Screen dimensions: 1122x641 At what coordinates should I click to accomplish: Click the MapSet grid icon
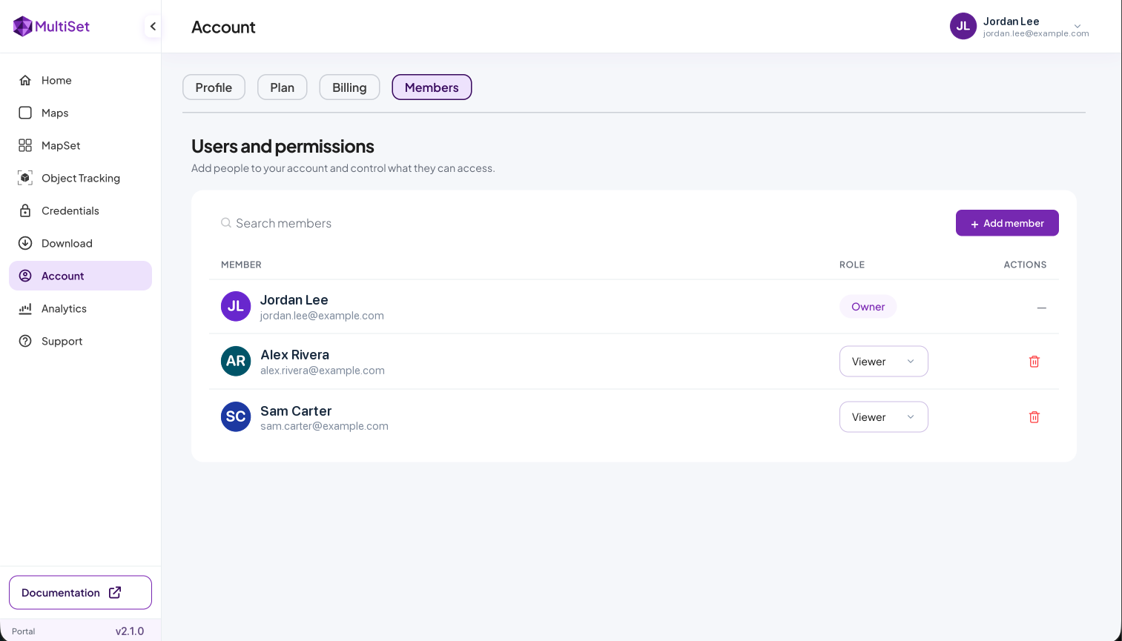pyautogui.click(x=25, y=145)
